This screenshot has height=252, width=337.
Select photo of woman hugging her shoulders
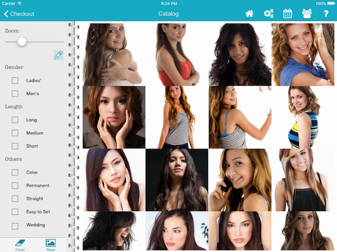tap(114, 55)
